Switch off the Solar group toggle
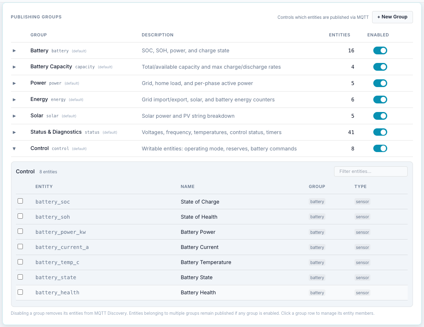 point(380,116)
